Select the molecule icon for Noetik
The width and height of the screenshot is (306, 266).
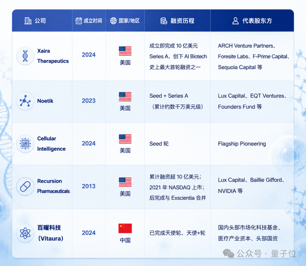(25, 101)
